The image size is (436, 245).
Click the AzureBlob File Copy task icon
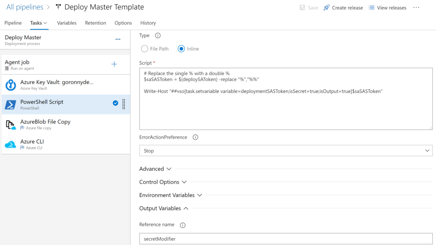coord(11,125)
